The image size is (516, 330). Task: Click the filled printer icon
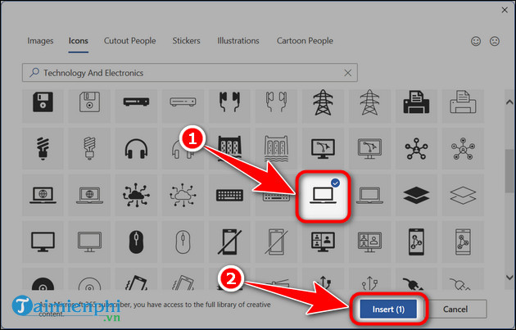pos(415,102)
